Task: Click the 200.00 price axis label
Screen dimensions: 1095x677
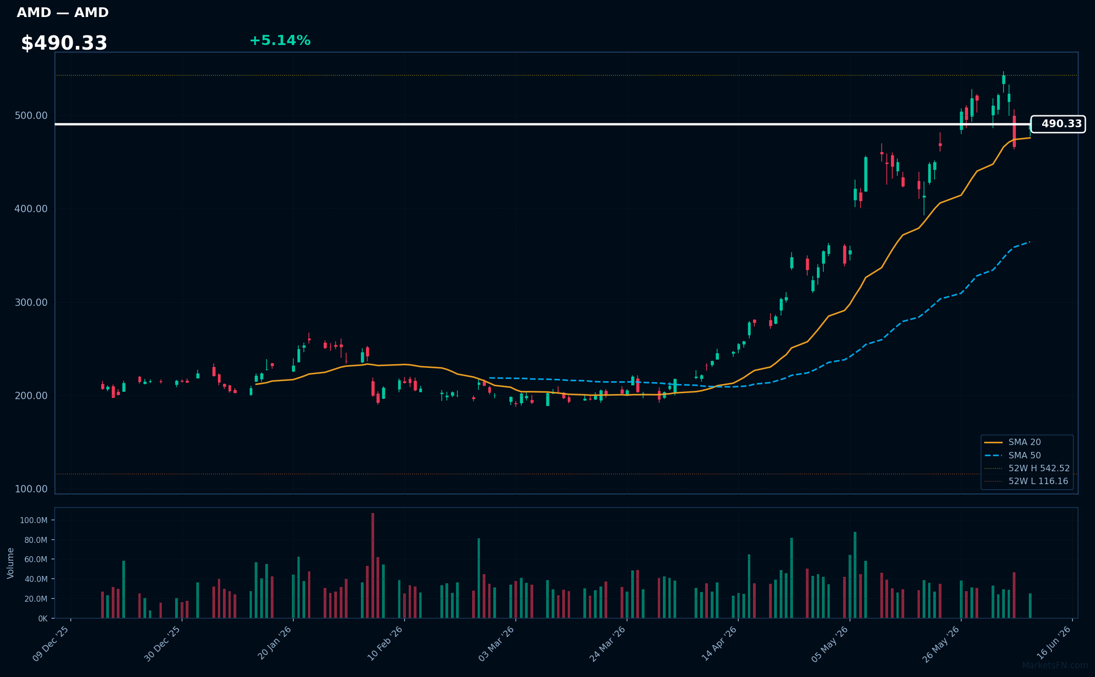Action: click(x=31, y=396)
